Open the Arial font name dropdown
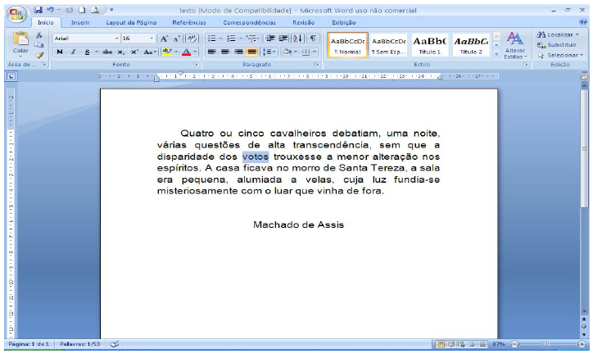 tap(116, 39)
